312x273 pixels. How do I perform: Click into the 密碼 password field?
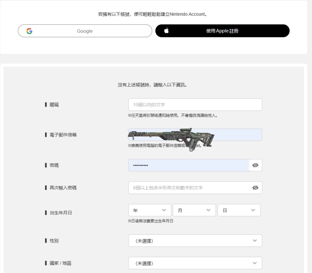tap(189, 165)
